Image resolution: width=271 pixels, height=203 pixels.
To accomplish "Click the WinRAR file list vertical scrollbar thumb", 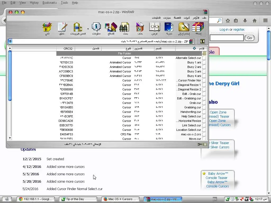I will (x=10, y=75).
